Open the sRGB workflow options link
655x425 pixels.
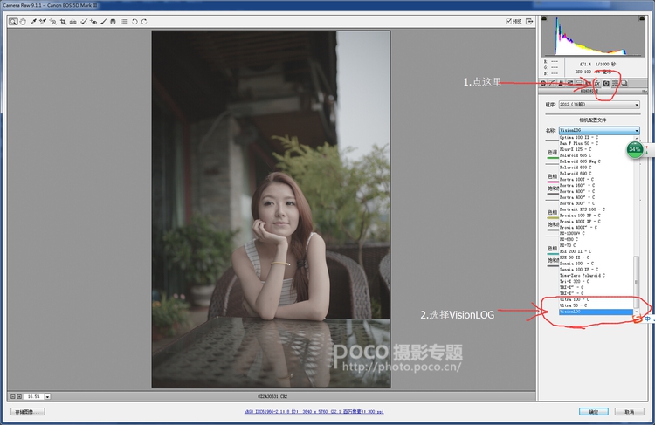click(x=314, y=412)
